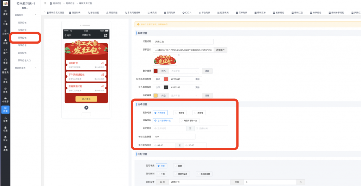Viewport: 361px width, 186px height.
Task: Select 限到店自提 radio option
Action: coord(204,174)
